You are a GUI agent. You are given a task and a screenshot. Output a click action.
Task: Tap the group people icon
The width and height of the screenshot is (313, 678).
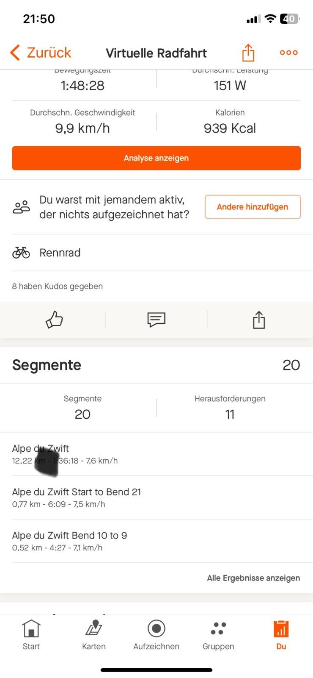pos(21,207)
